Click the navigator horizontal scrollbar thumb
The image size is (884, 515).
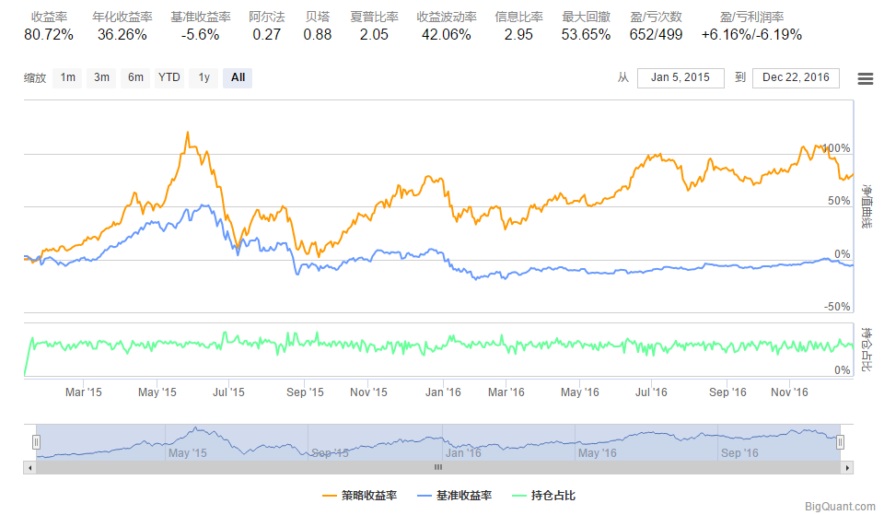pos(438,467)
